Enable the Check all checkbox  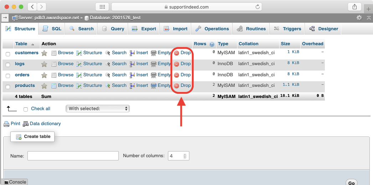tap(26, 109)
